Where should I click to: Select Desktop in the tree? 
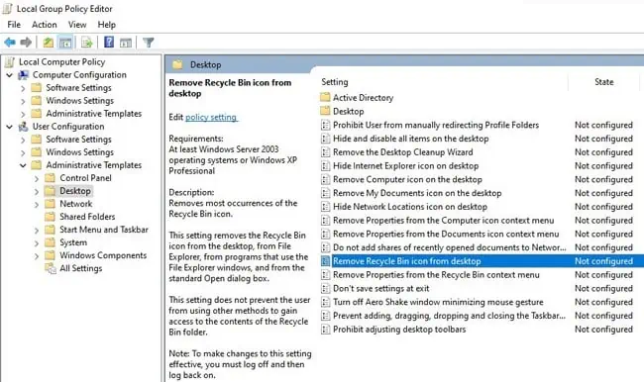point(75,191)
